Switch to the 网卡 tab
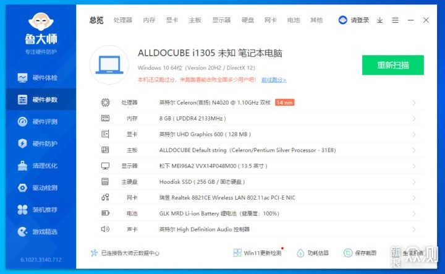Viewport: 445px width, 274px height. click(271, 20)
